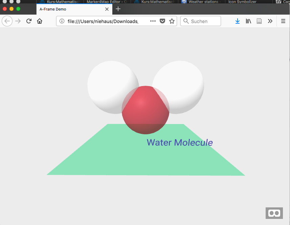This screenshot has width=290, height=225.
Task: Click the back navigation arrow
Action: pos(7,21)
